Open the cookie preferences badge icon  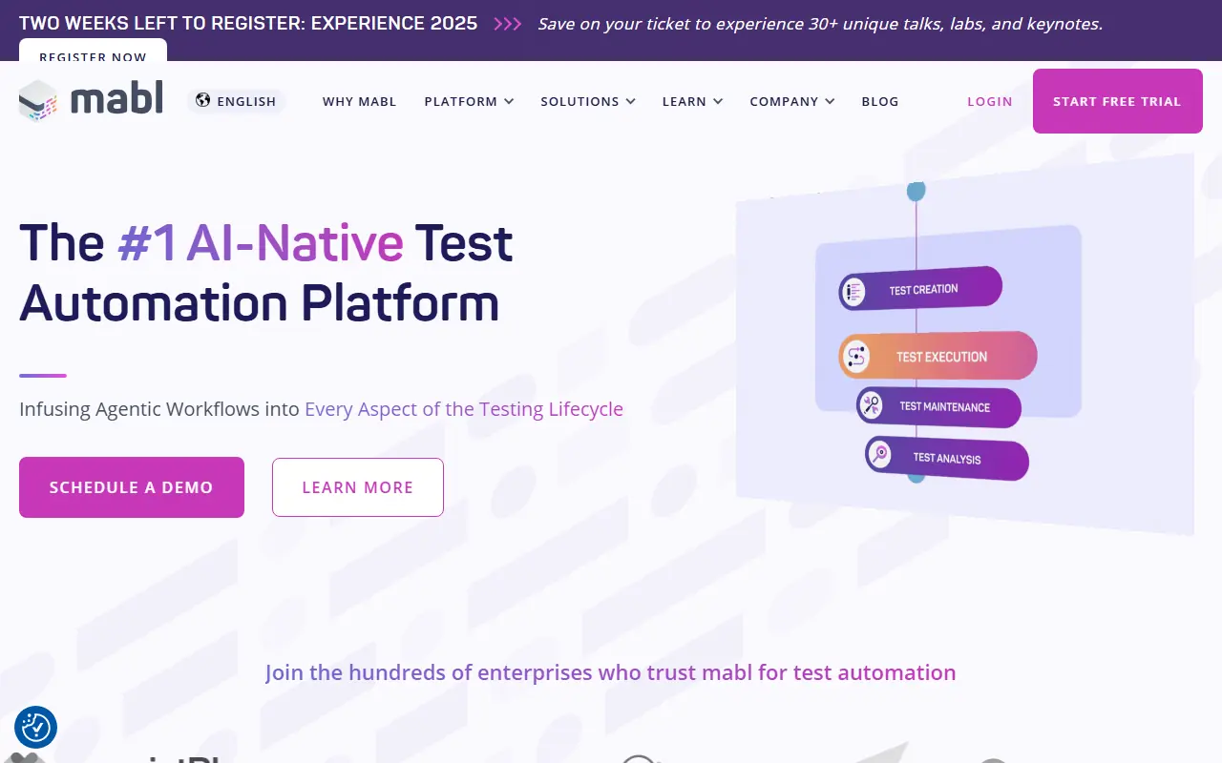pyautogui.click(x=36, y=728)
